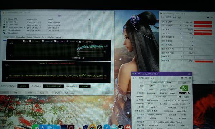Click the BIOS share/export icon in GPU-Z
The image size is (215, 129).
pyautogui.click(x=179, y=97)
